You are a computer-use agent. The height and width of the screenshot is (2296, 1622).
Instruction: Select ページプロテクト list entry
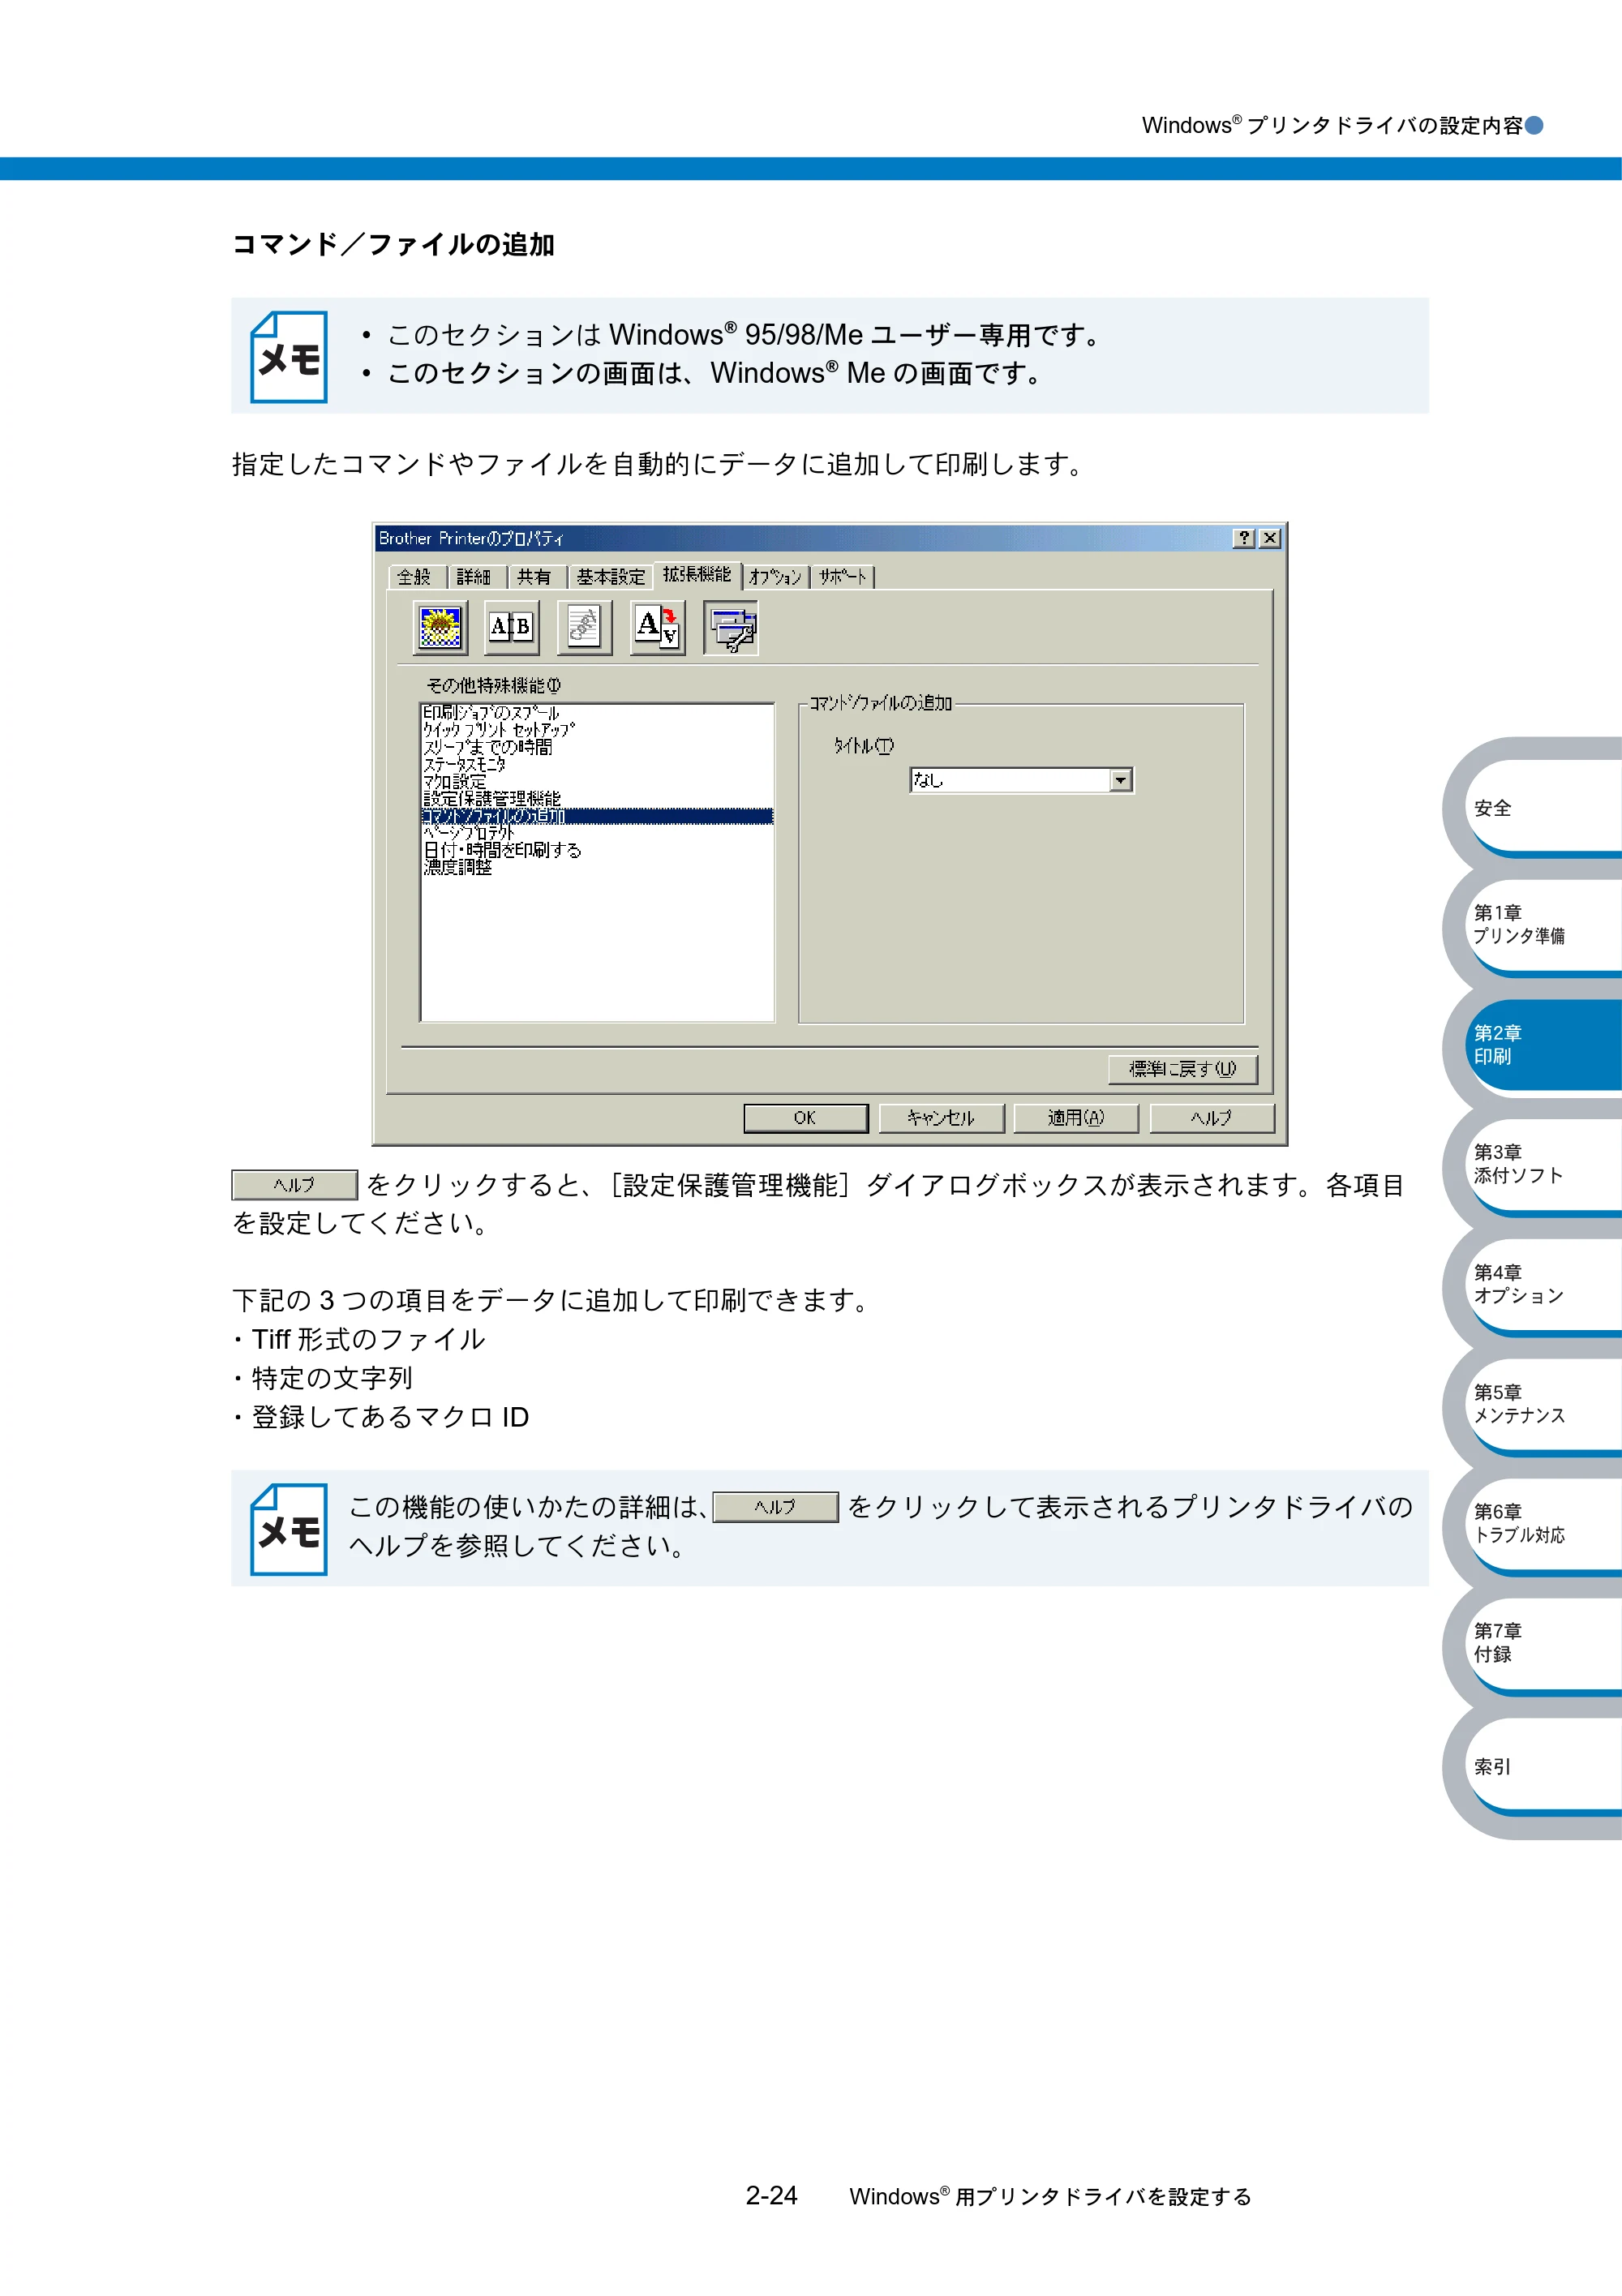click(x=597, y=833)
